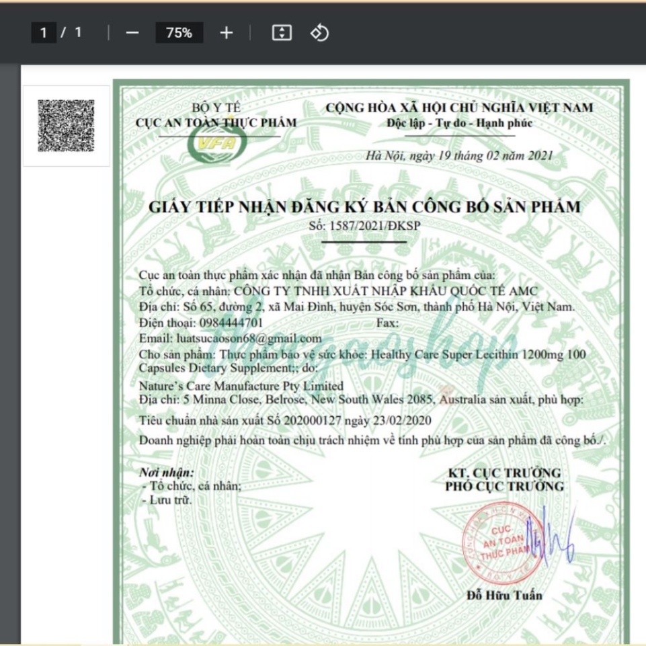Click the QR code thumbnail
Image resolution: width=646 pixels, height=646 pixels.
pos(67,126)
